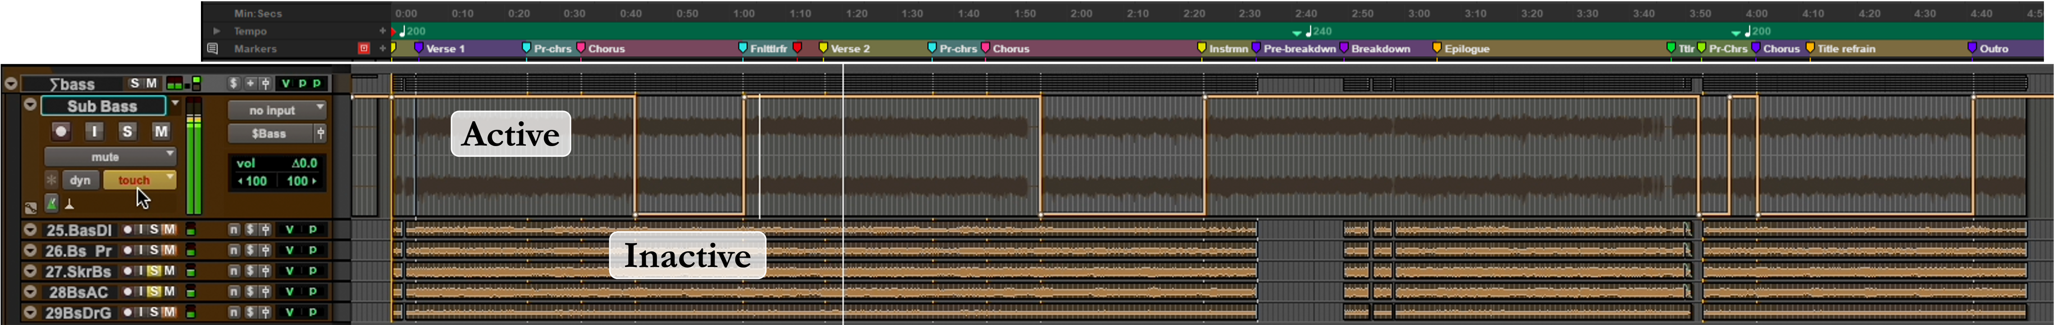Record-enable the Sub Bass track
2055x325 pixels.
[x=61, y=131]
